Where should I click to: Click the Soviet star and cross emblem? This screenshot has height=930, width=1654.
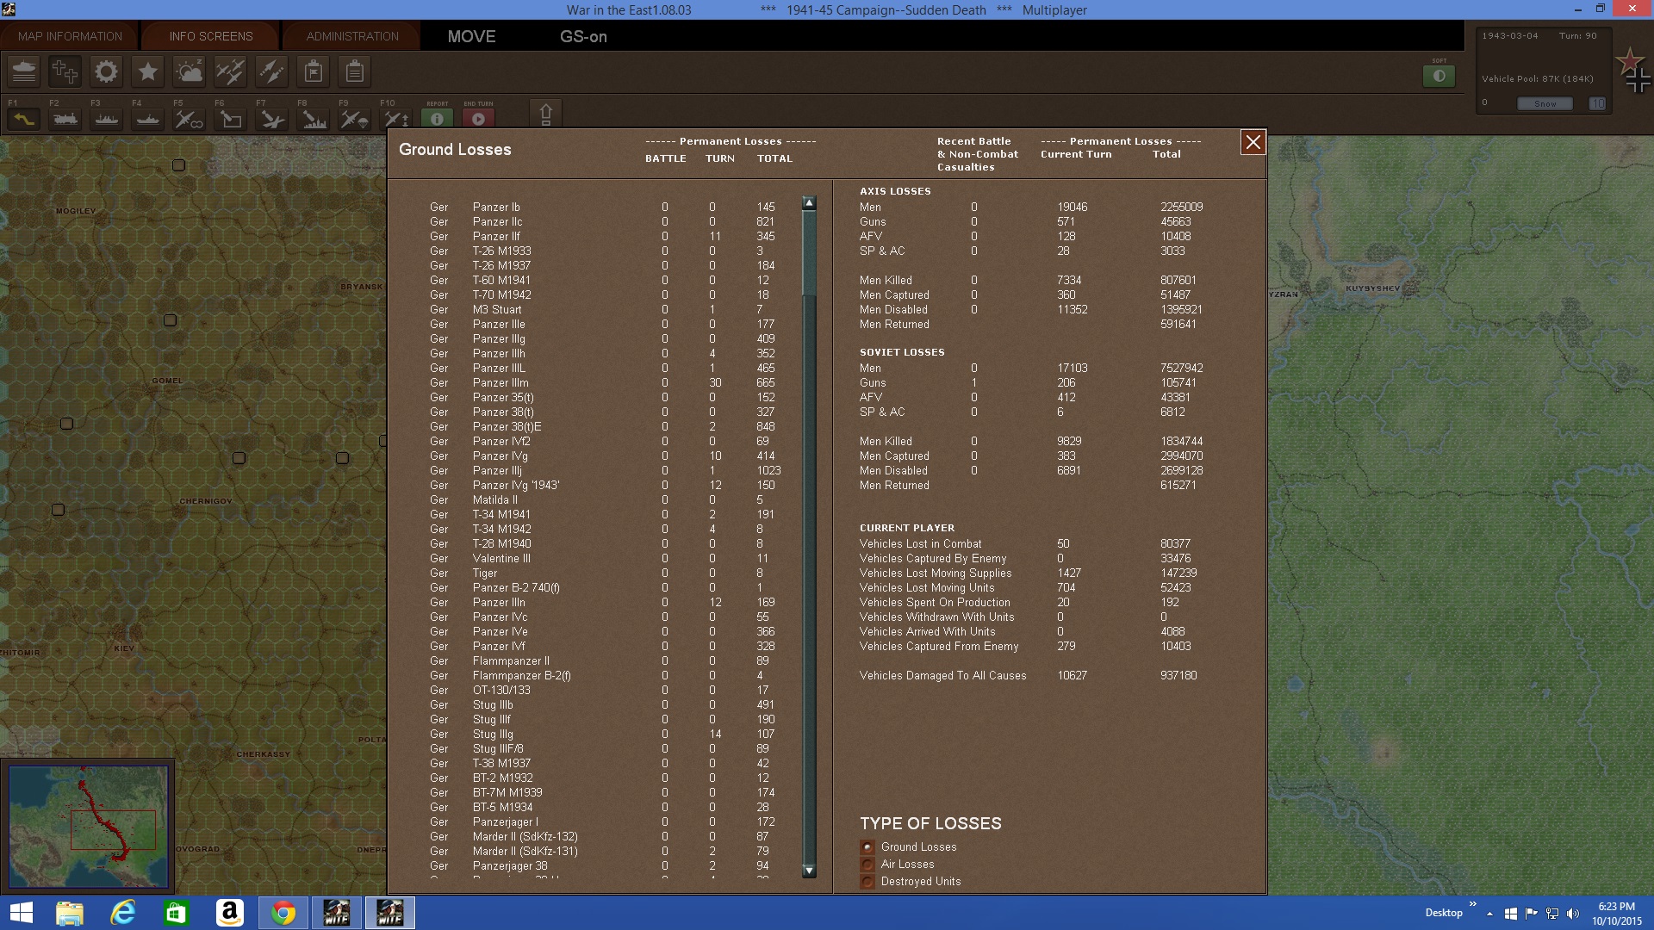pos(1634,71)
